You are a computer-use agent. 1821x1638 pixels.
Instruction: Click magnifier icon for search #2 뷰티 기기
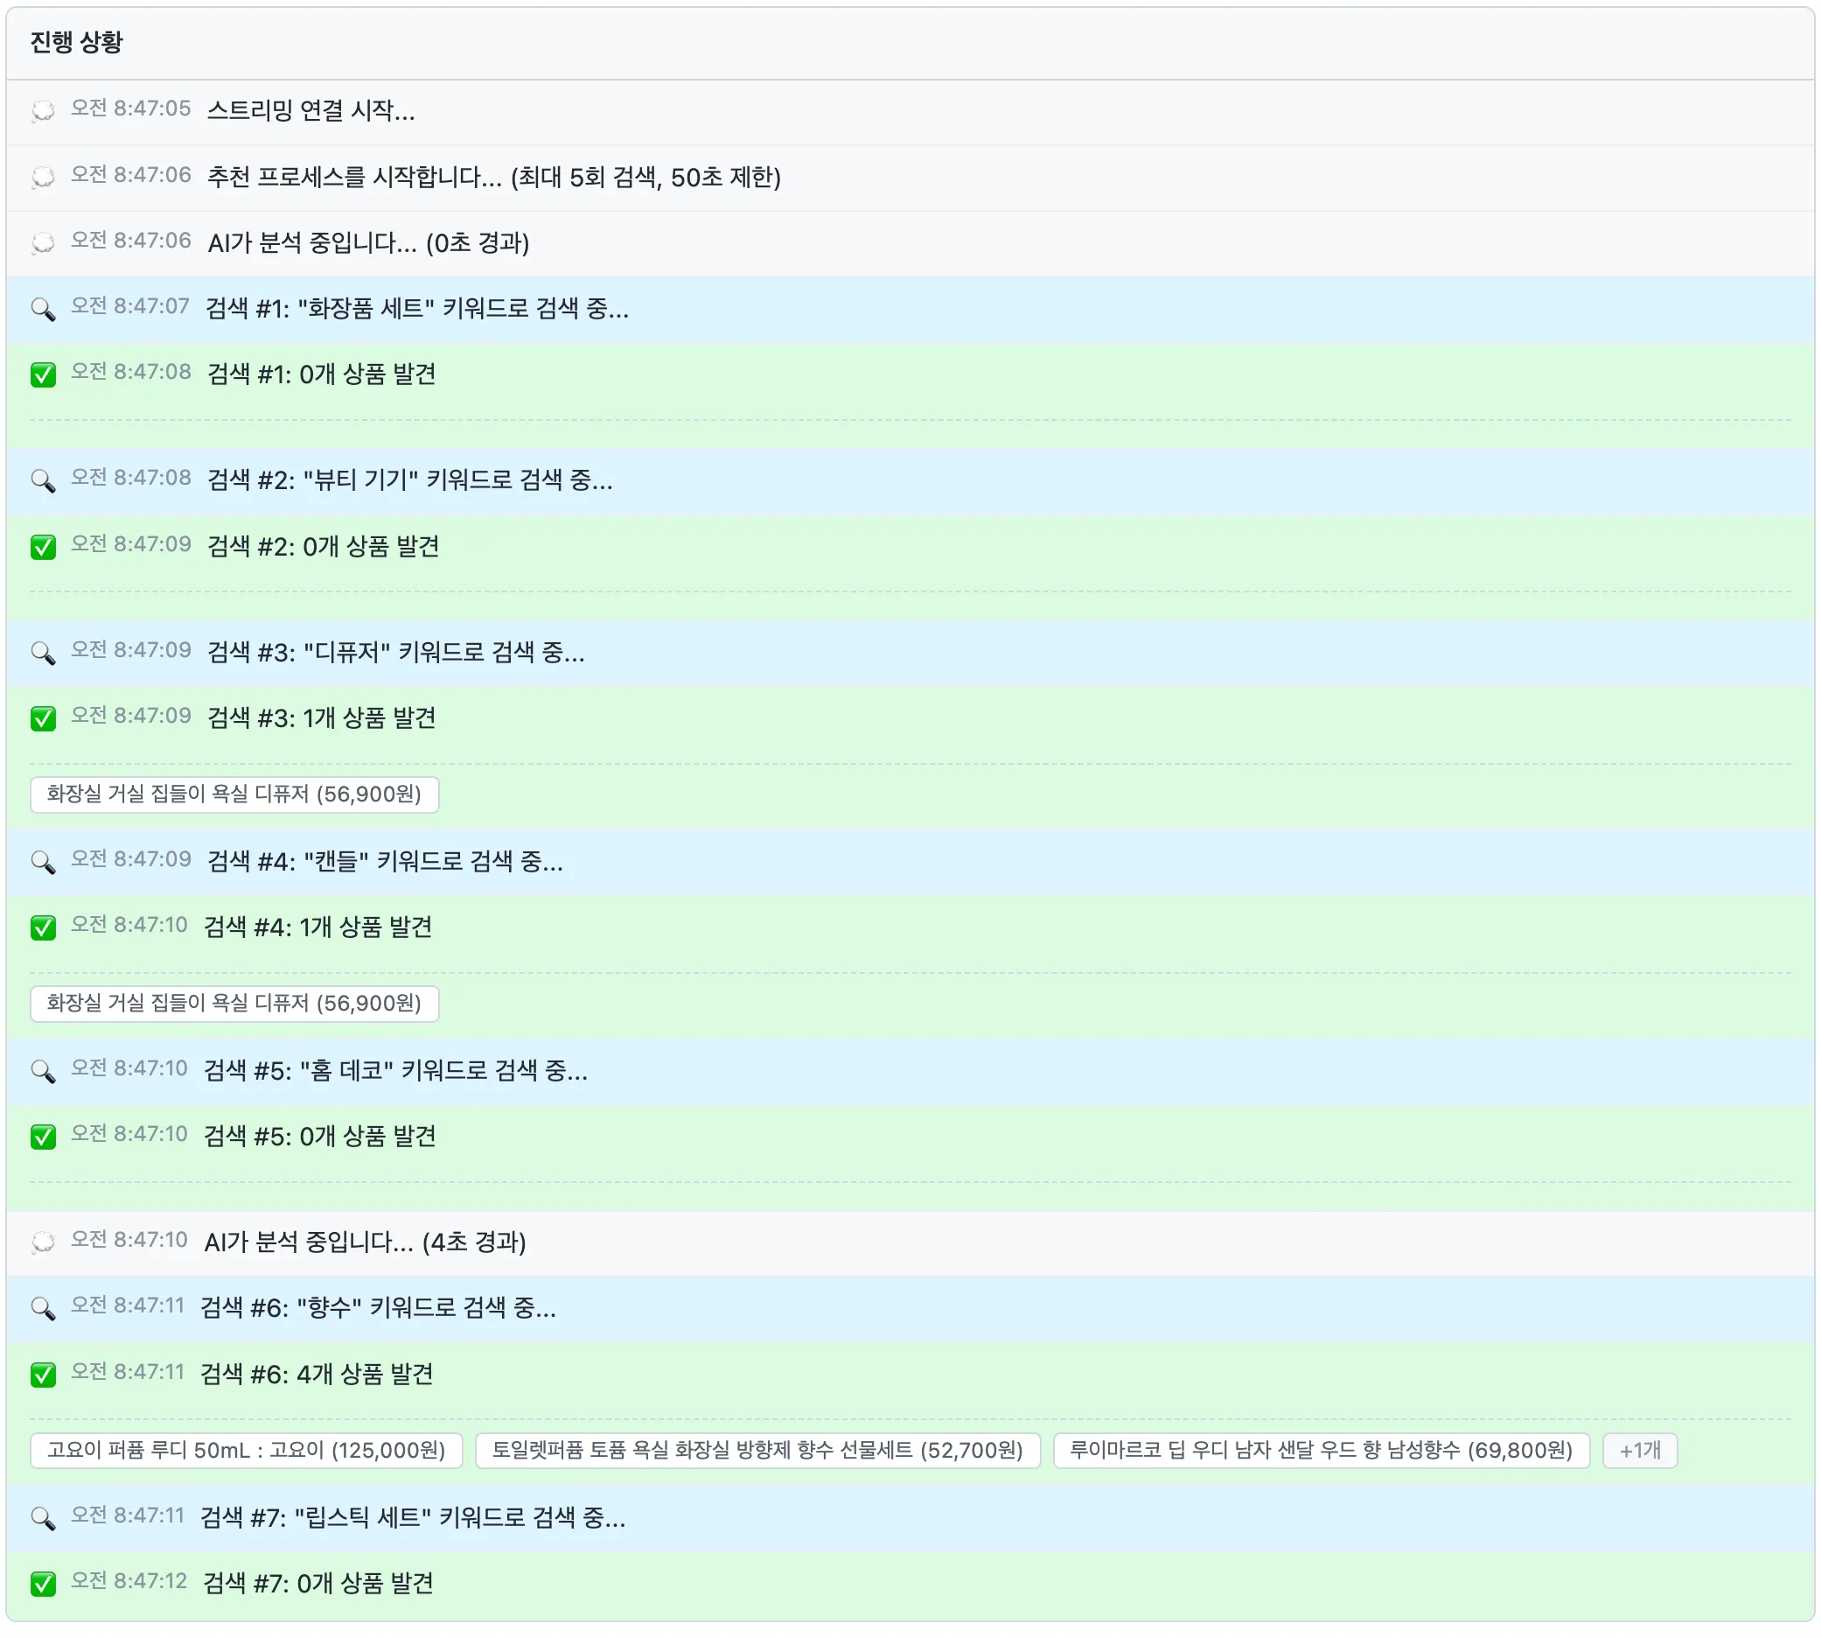[x=42, y=480]
